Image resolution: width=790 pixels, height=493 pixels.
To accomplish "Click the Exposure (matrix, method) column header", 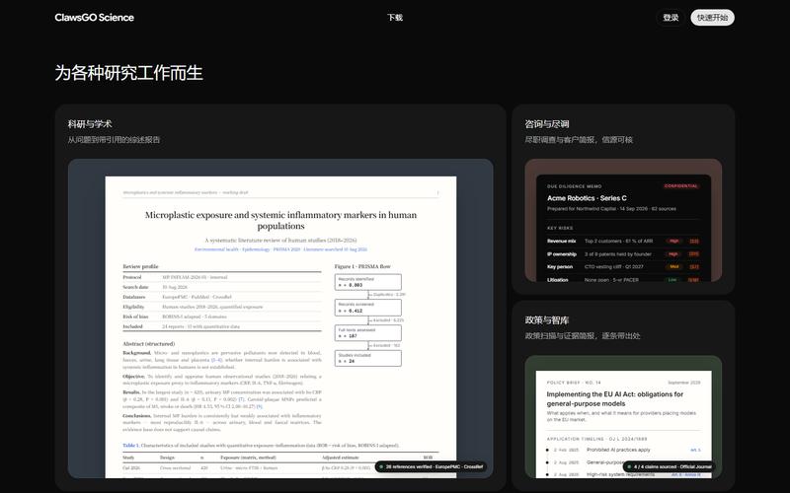I will tap(249, 458).
